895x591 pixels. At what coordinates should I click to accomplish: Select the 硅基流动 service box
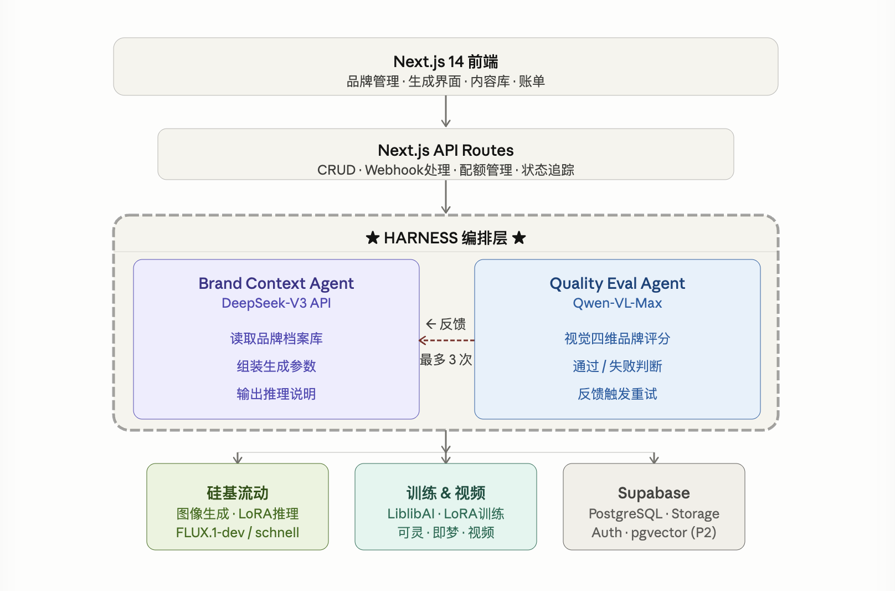pos(238,507)
